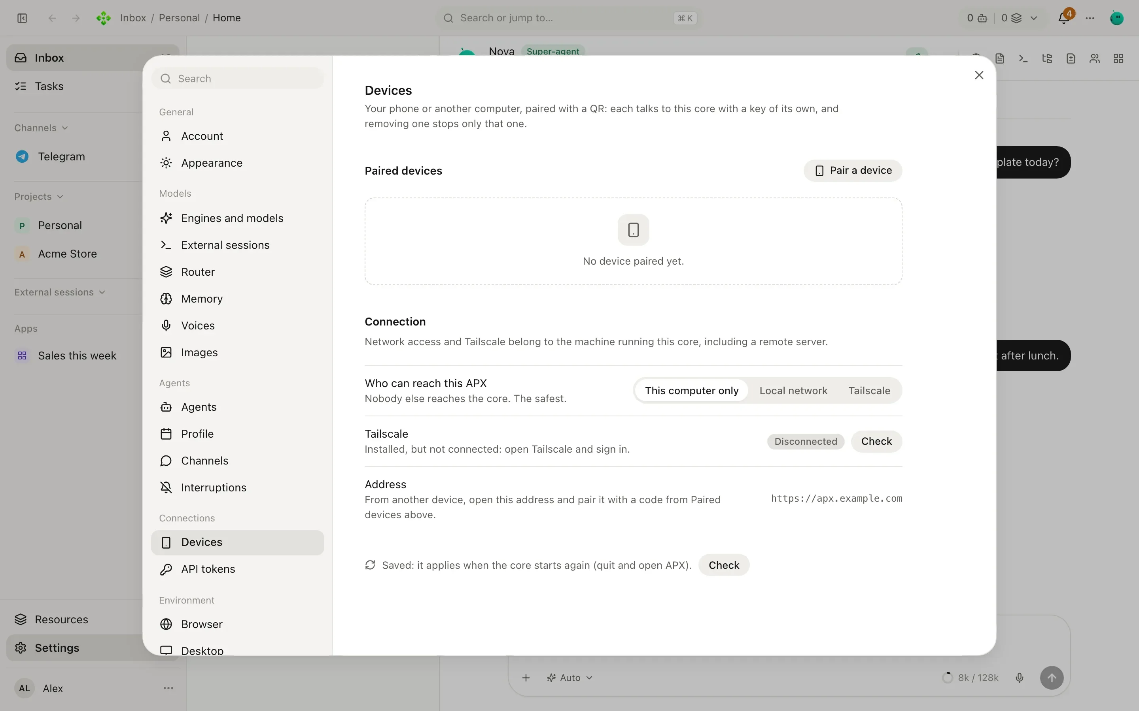
Task: Open the Telegram channel
Action: [x=61, y=156]
